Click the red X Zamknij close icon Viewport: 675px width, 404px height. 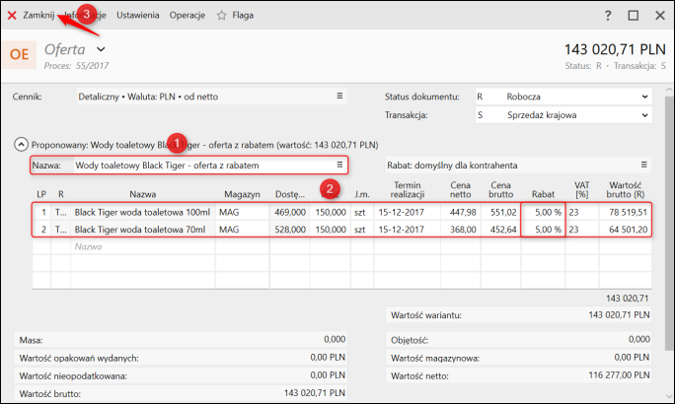(12, 16)
